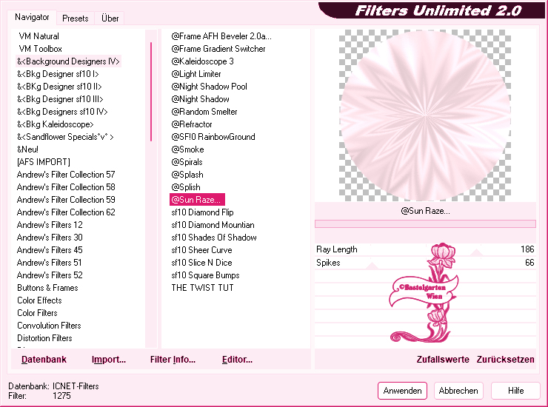Select Andrew's Filters 30

click(x=50, y=238)
